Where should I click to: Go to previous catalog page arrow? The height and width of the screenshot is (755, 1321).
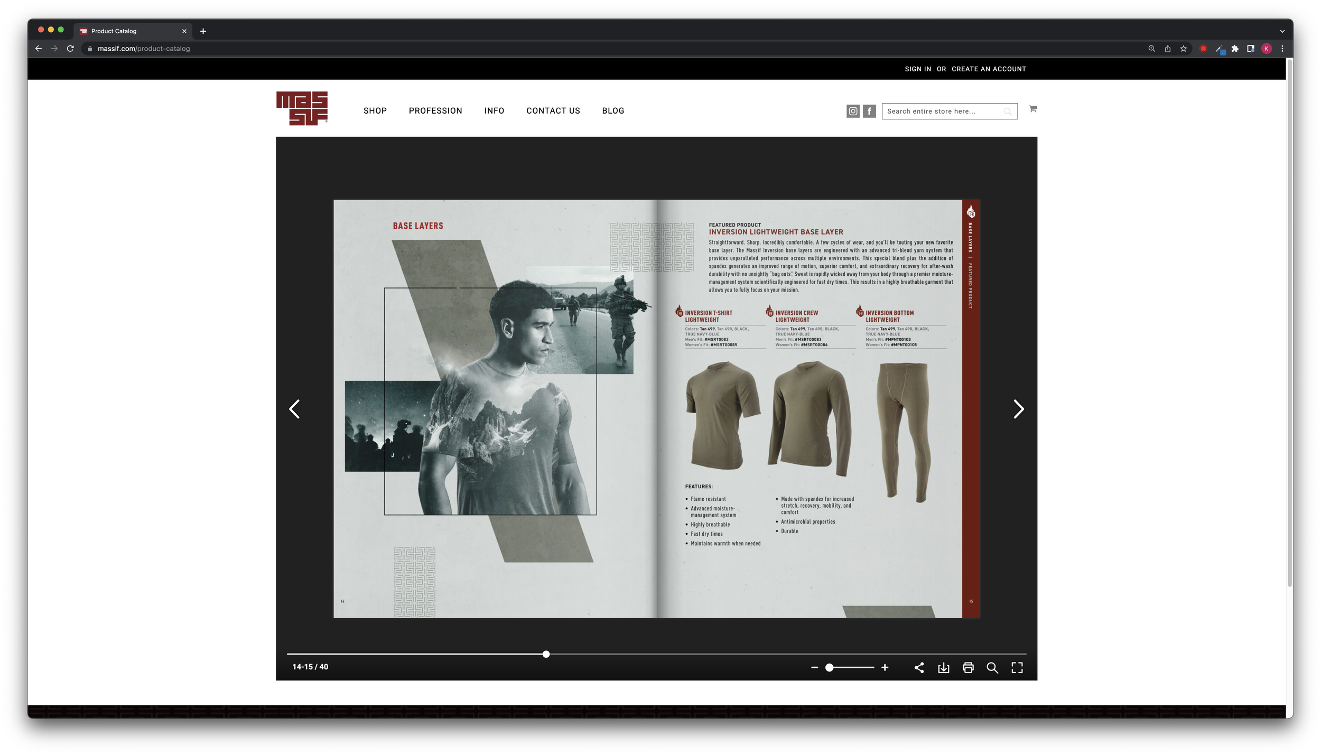click(x=294, y=409)
